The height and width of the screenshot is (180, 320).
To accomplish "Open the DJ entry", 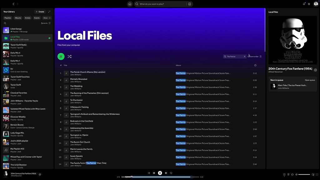I will pyautogui.click(x=27, y=70).
